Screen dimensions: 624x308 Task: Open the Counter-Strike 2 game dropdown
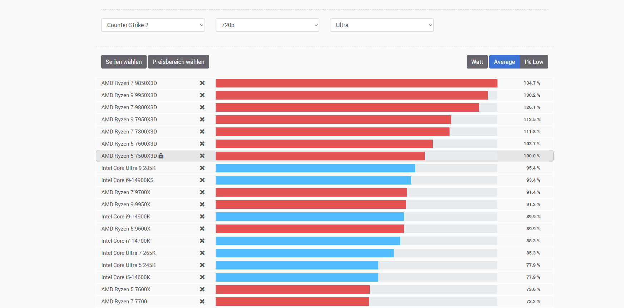pos(153,25)
